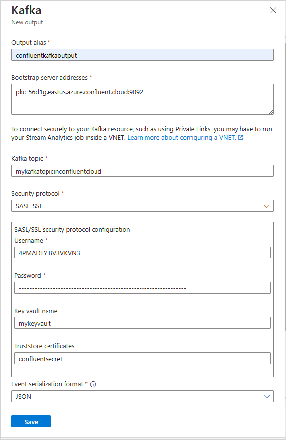Open the Event serialization format JSON dropdown
Image resolution: width=286 pixels, height=440 pixels.
coord(142,396)
